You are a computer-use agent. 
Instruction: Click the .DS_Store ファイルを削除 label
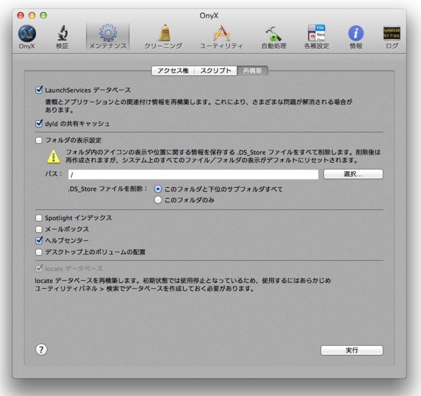click(x=108, y=189)
